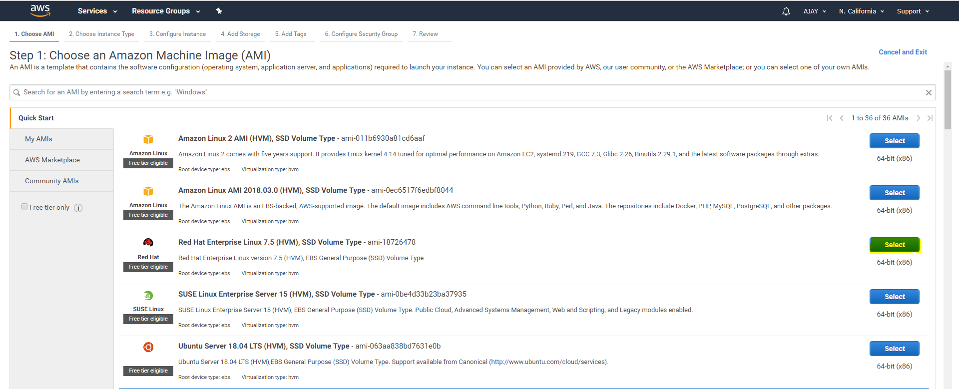Click Amazon Linux AMI 2018.03.0 title
Viewport: 959px width, 389px height.
pyautogui.click(x=272, y=190)
